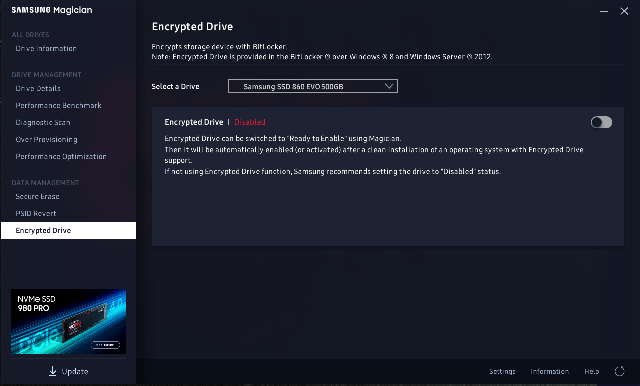
Task: Open the NVMe SSD 980 PRO banner
Action: coord(68,321)
